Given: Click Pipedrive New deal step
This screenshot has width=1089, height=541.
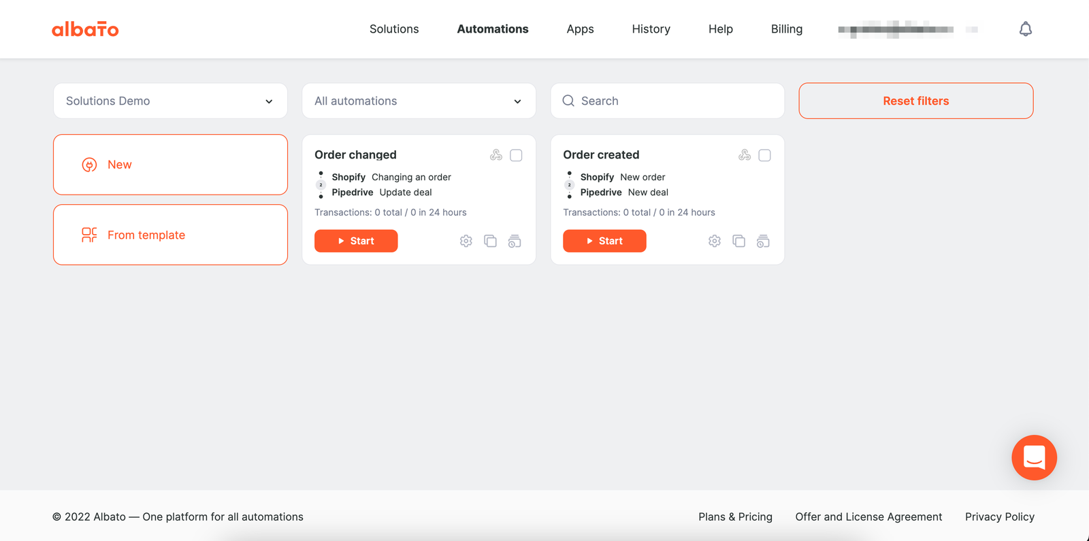Looking at the screenshot, I should pyautogui.click(x=624, y=192).
